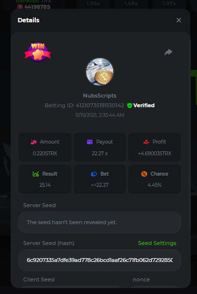197x294 pixels.
Task: Open Seed Settings link
Action: 157,243
